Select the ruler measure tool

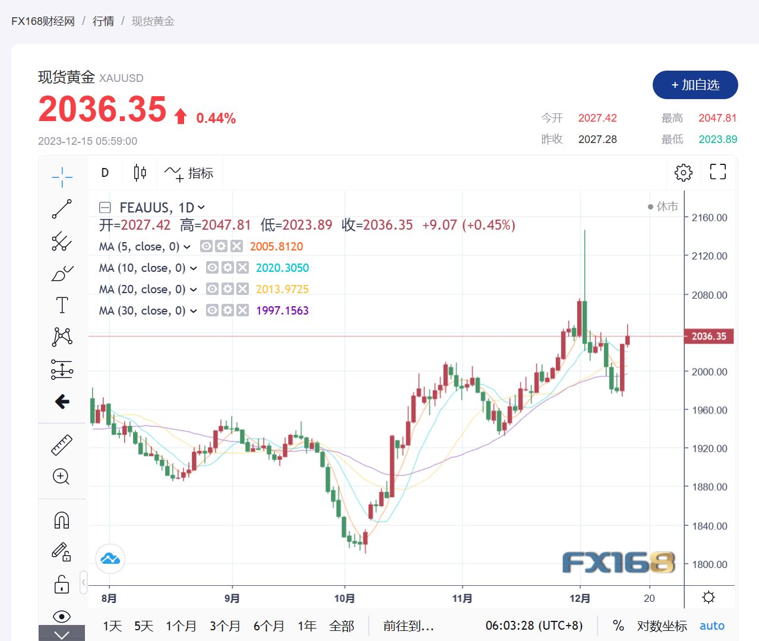[62, 445]
